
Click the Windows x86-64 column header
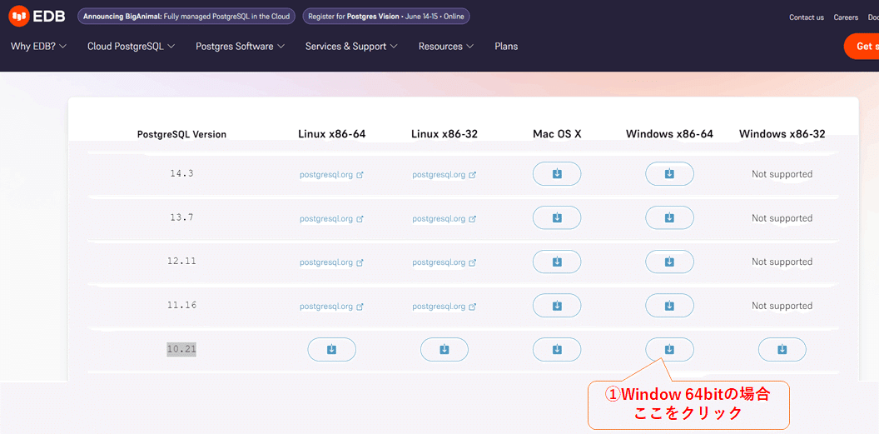pyautogui.click(x=669, y=134)
